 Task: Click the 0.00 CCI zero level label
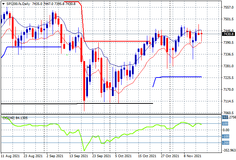(226, 130)
